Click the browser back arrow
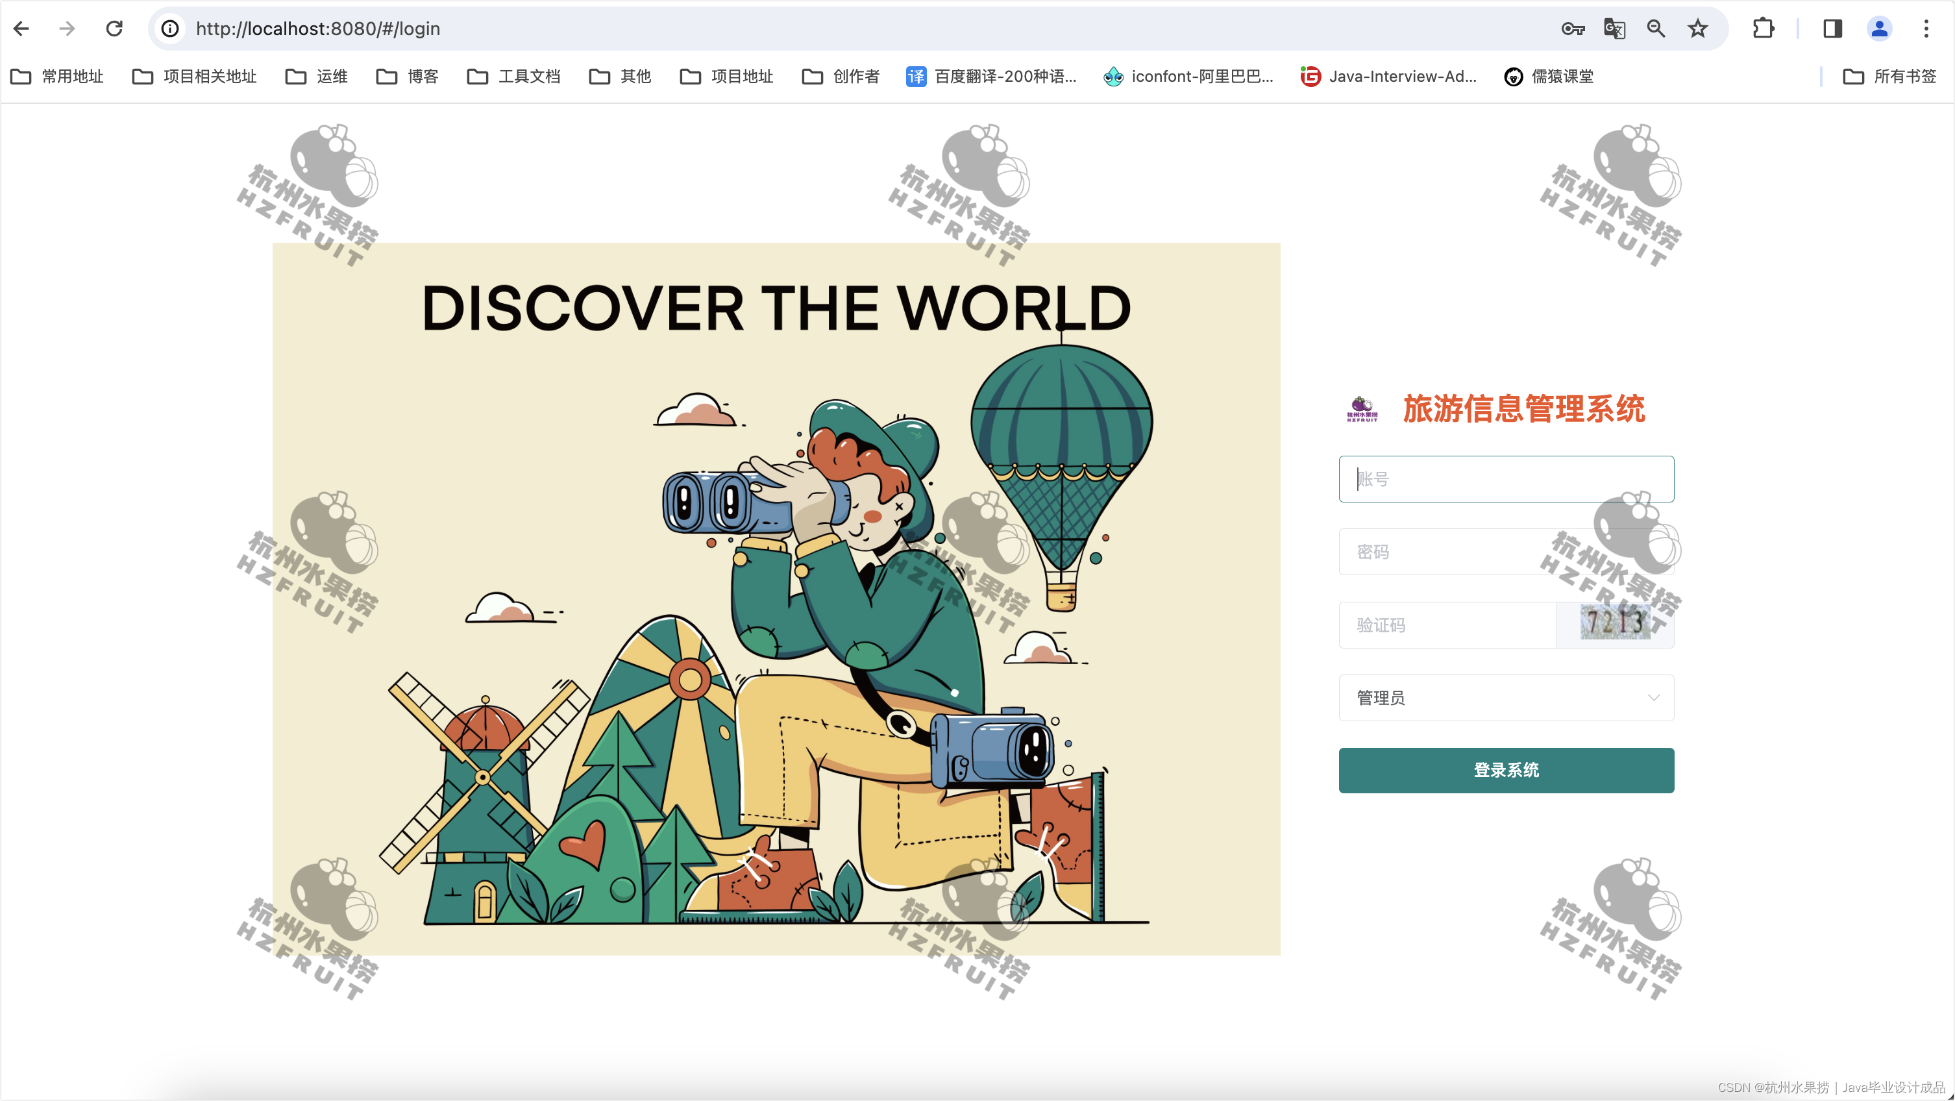The height and width of the screenshot is (1101, 1955). pos(21,29)
